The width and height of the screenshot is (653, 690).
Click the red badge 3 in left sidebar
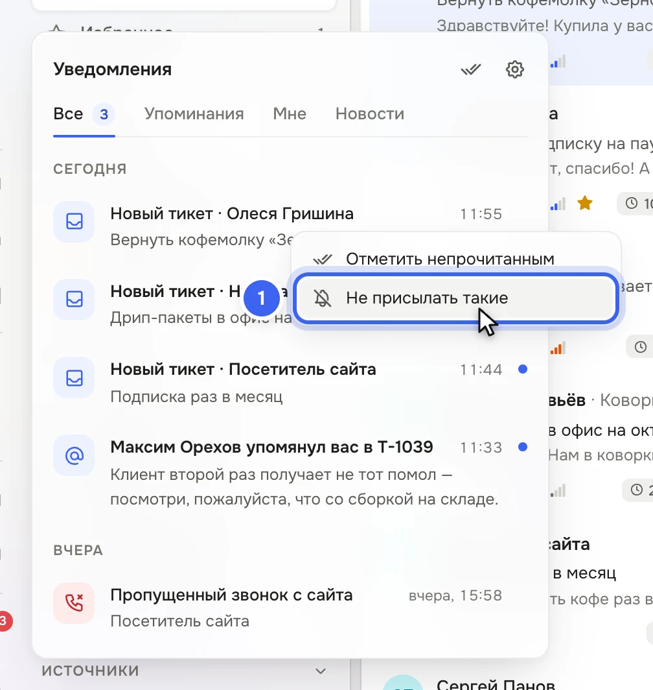click(x=5, y=621)
